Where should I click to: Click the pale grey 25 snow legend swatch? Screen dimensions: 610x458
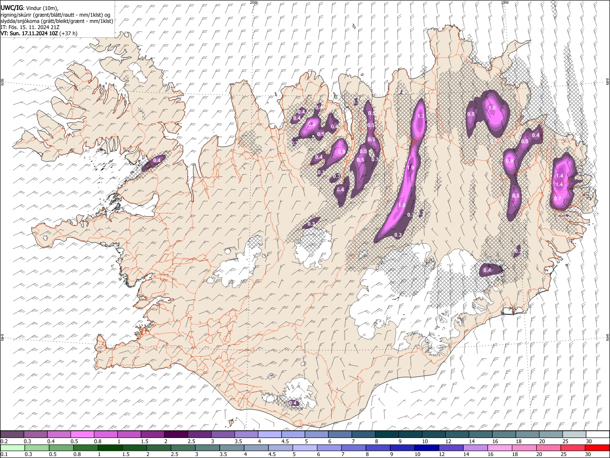click(x=574, y=435)
